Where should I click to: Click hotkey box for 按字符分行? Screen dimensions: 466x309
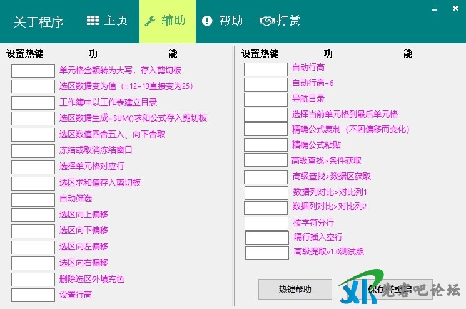266,223
